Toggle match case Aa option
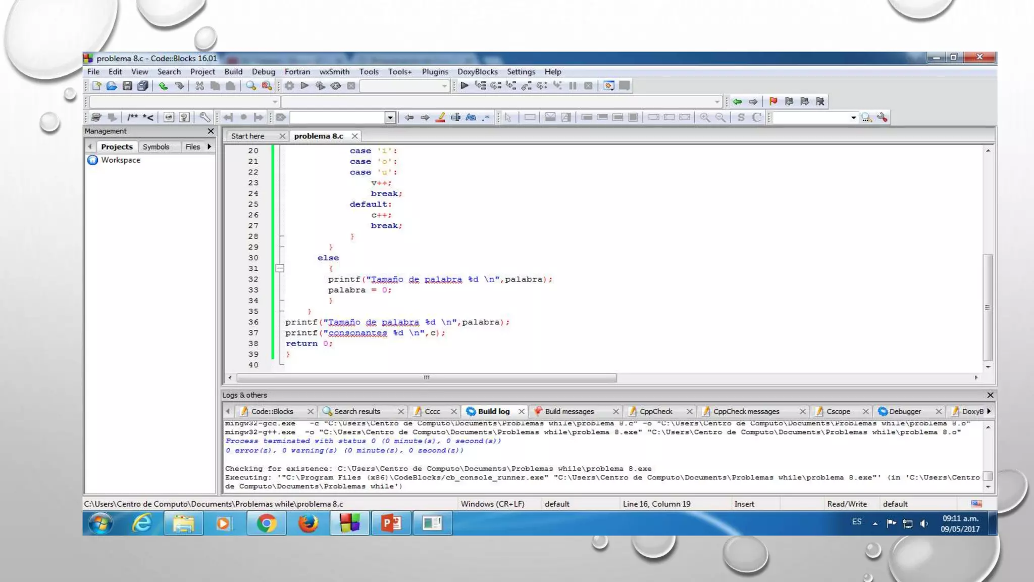 [471, 117]
